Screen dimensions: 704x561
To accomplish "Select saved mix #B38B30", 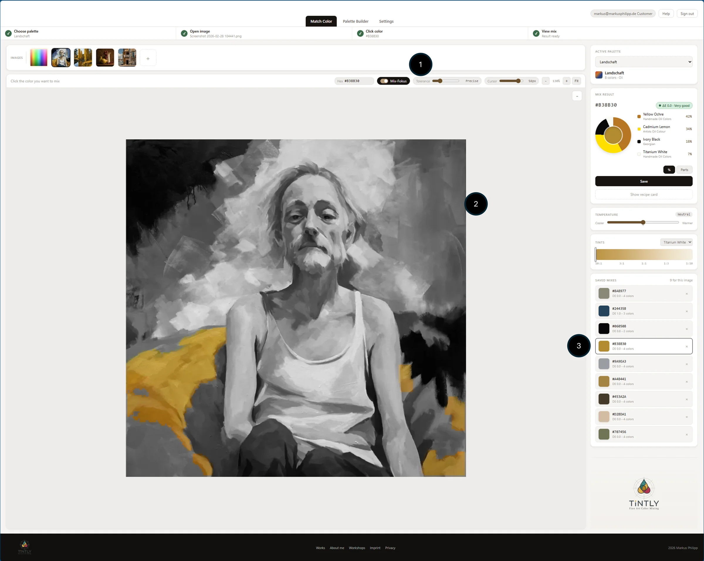I will [x=644, y=346].
